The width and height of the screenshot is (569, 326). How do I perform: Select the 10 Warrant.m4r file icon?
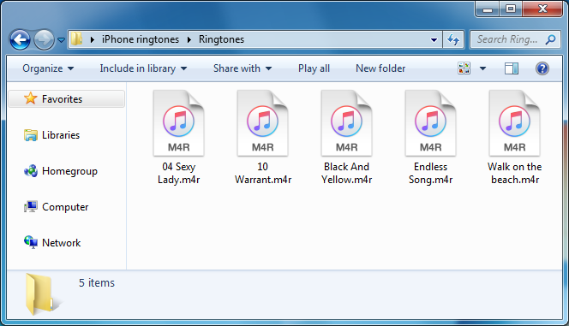(263, 123)
